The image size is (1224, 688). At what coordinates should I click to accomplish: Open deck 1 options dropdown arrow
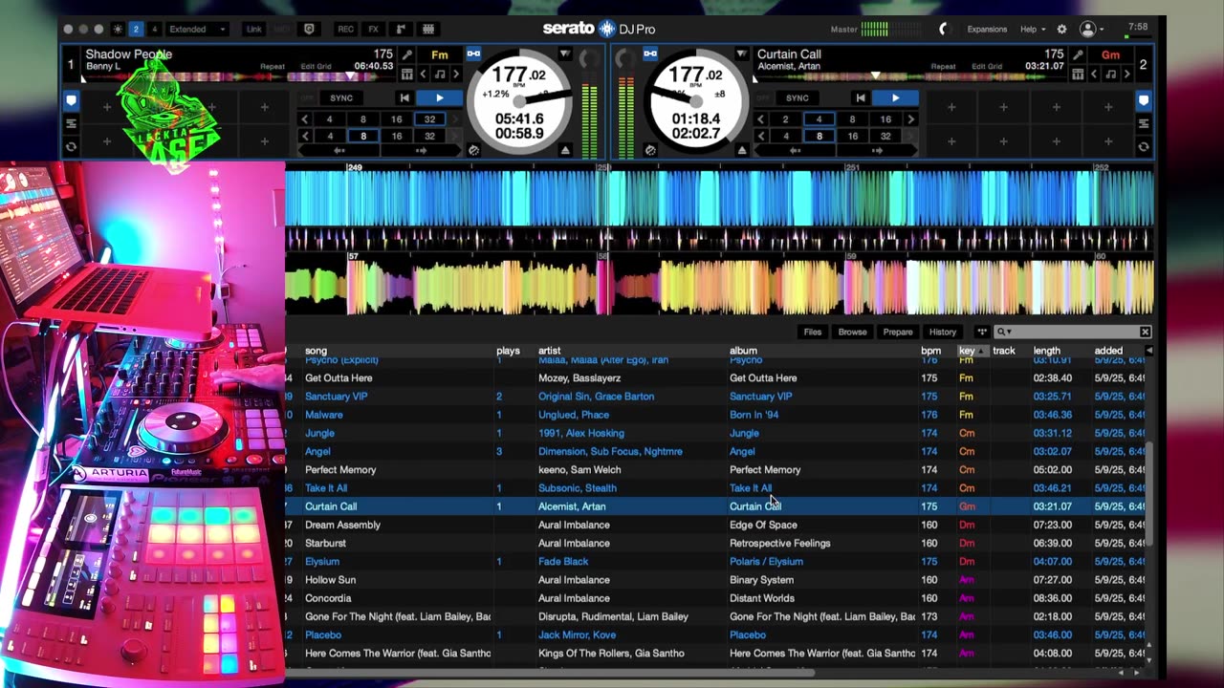tap(565, 53)
